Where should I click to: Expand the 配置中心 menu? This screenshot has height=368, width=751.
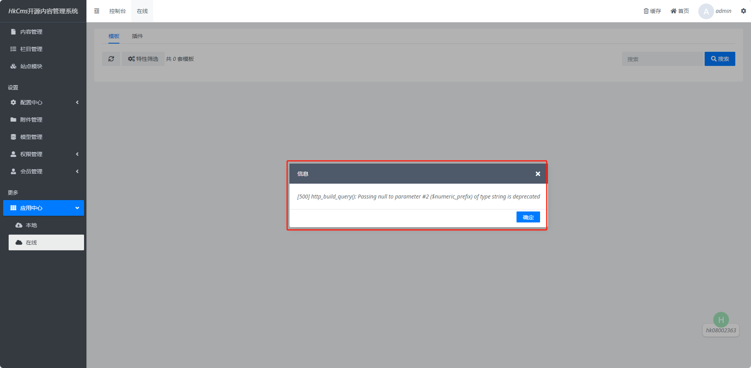click(43, 102)
